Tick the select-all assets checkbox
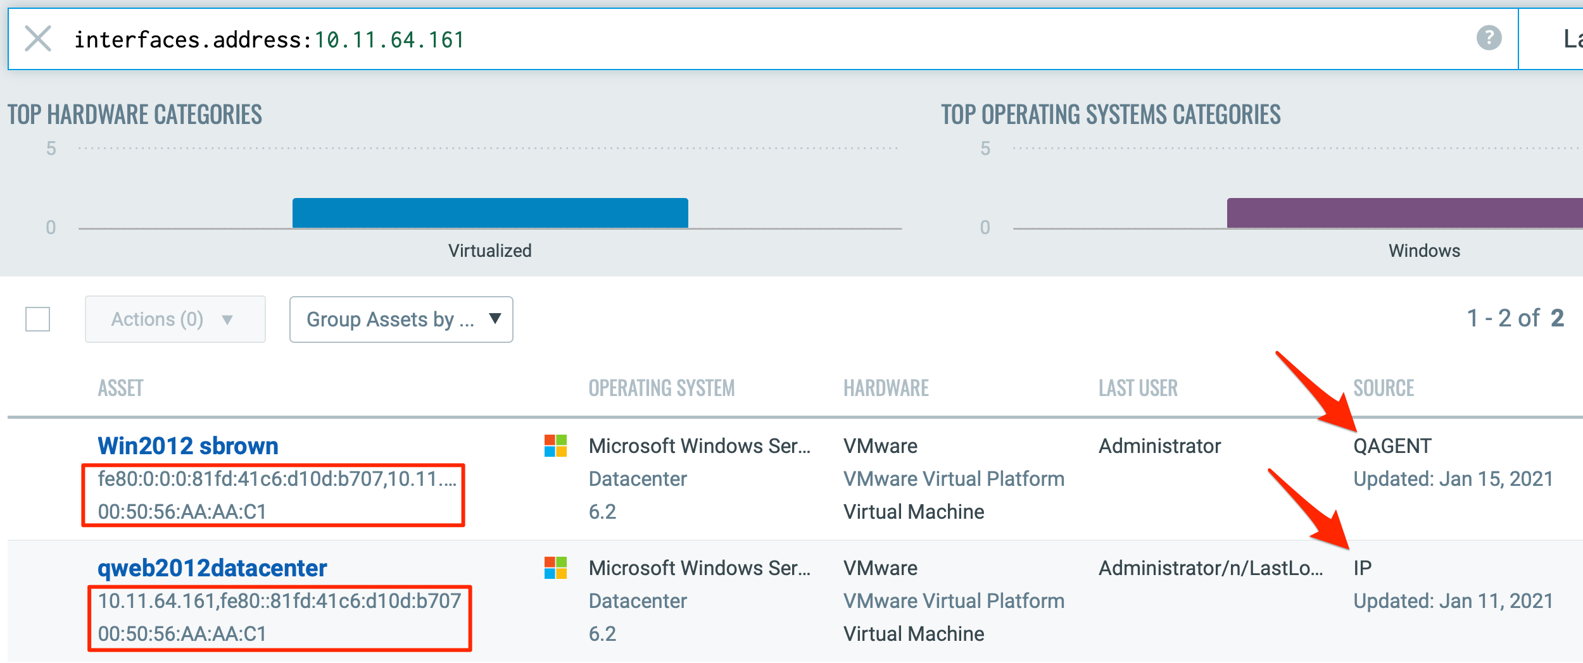 coord(37,319)
